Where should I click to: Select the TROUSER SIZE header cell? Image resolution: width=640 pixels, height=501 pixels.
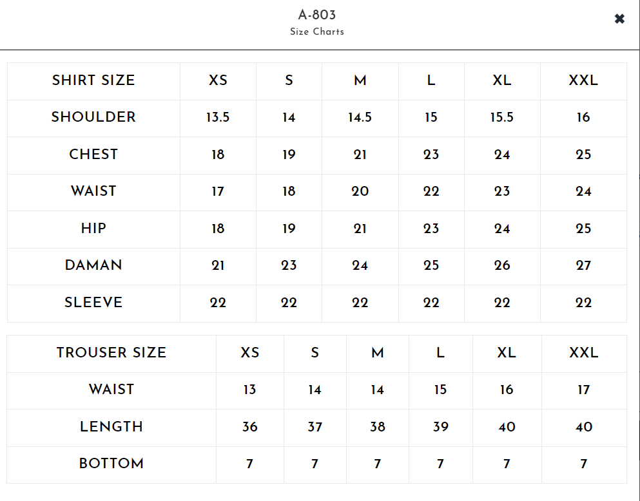pyautogui.click(x=112, y=353)
